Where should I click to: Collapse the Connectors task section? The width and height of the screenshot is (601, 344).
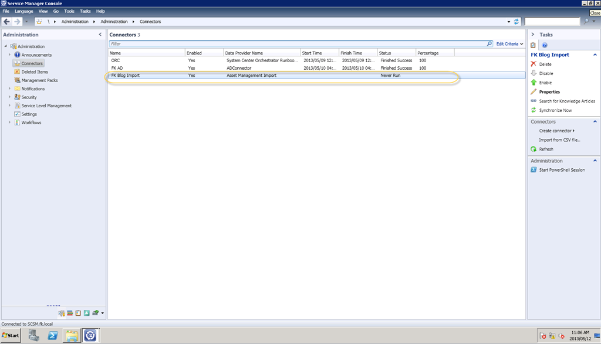click(x=595, y=122)
